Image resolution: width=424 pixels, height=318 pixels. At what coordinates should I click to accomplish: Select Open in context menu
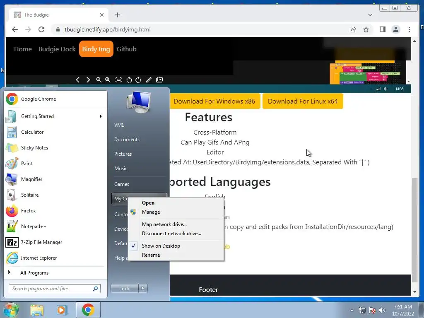click(x=176, y=203)
